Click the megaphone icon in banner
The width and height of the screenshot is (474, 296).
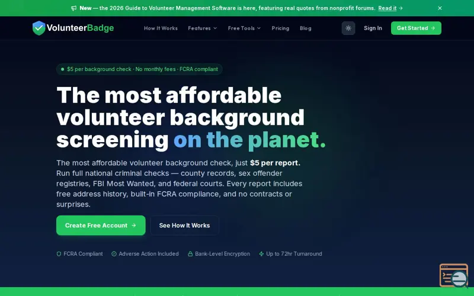(73, 8)
